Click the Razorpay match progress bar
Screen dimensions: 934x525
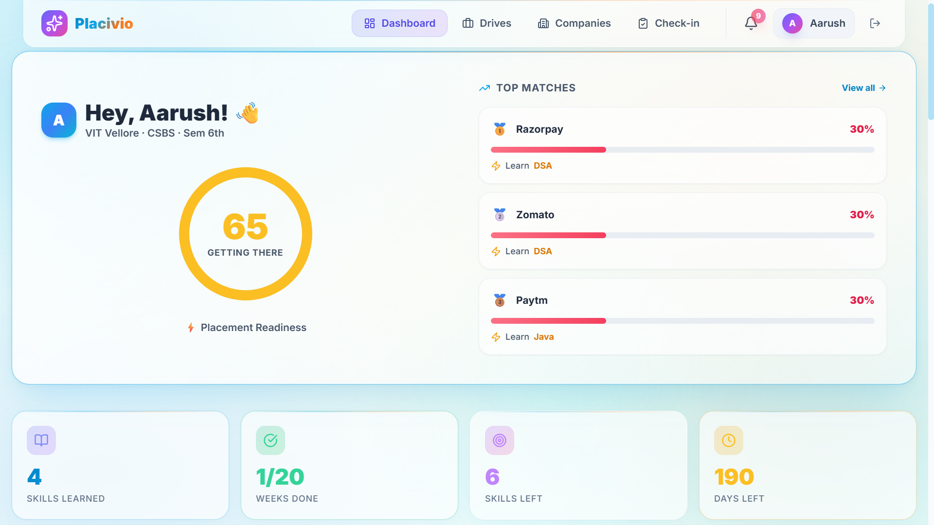pos(683,150)
